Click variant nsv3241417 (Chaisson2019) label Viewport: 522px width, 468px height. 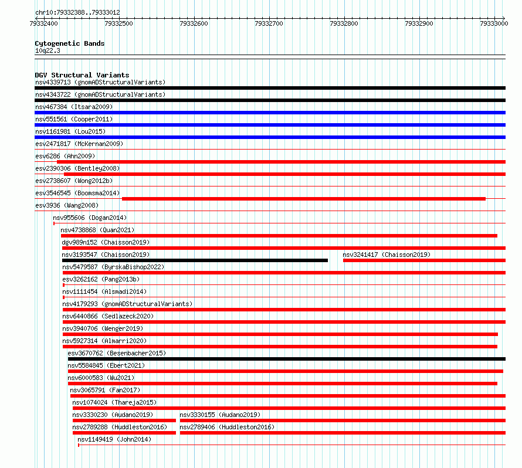tap(387, 255)
